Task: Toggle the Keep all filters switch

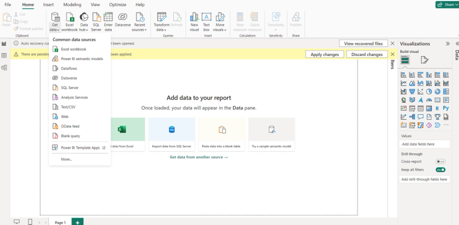Action: (x=440, y=170)
